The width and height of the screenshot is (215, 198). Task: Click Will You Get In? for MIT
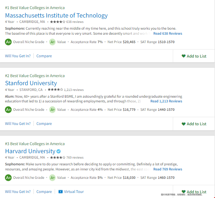[18, 56]
